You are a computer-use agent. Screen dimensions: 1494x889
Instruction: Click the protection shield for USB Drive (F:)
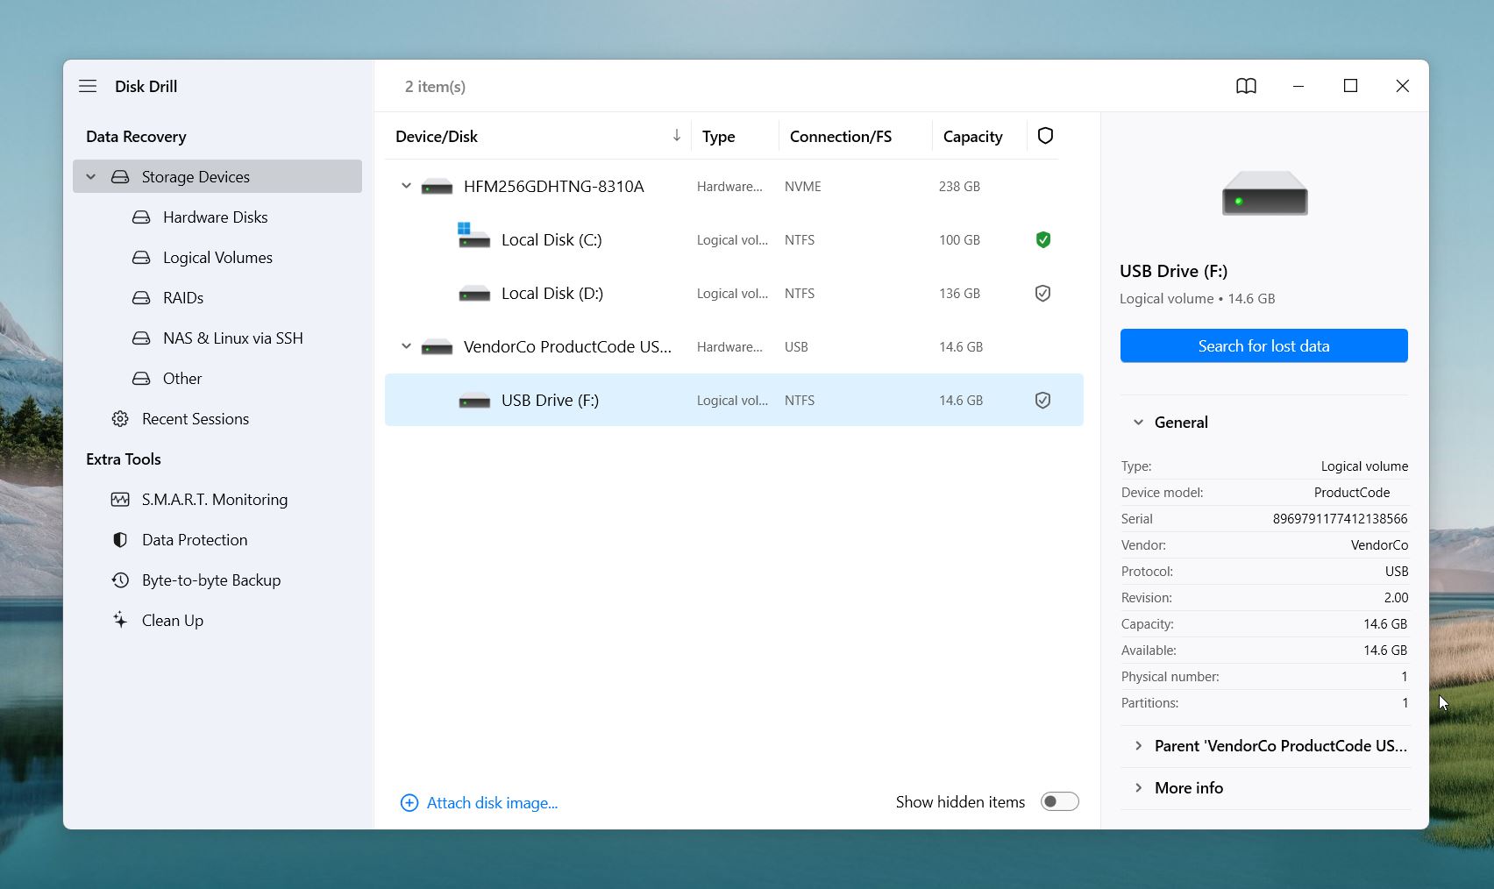tap(1042, 401)
